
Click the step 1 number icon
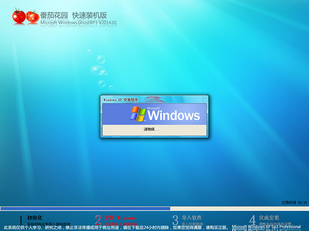pyautogui.click(x=21, y=220)
